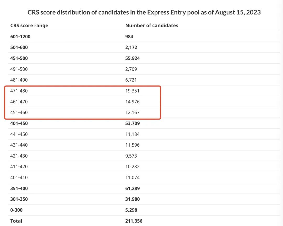Click the 461-470 score range row
The width and height of the screenshot is (283, 226).
144,101
